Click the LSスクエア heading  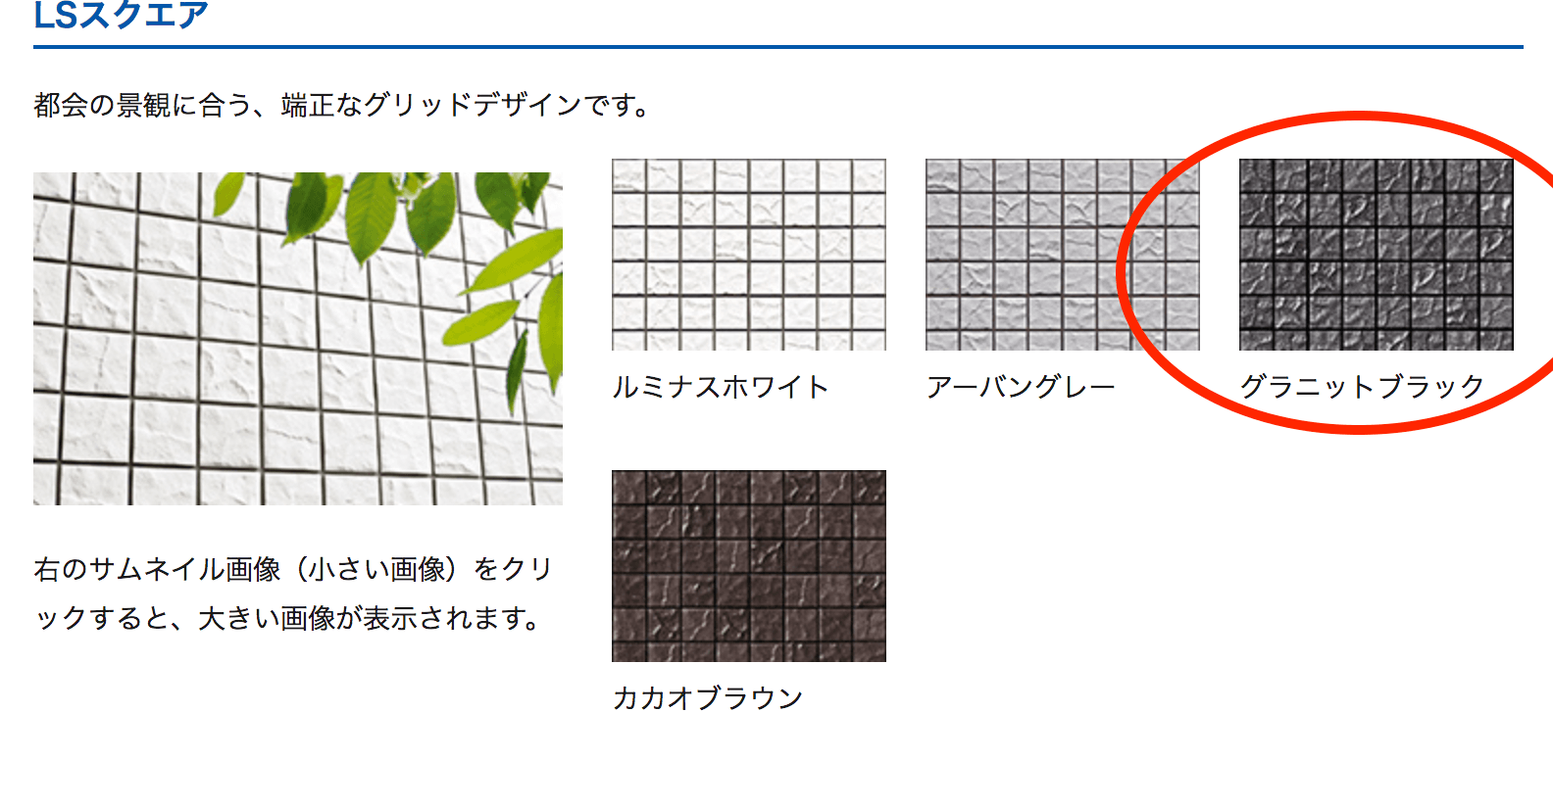coord(121,16)
